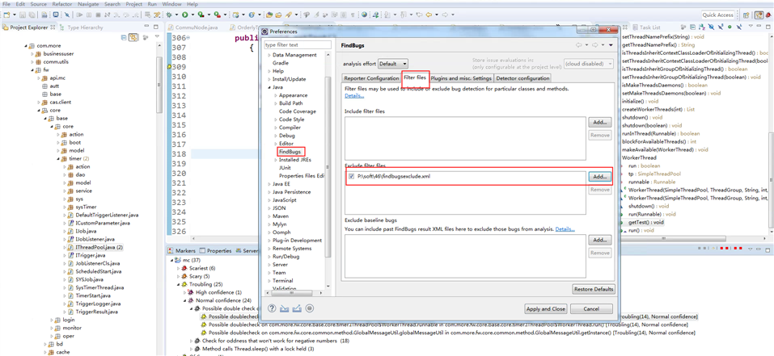This screenshot has width=774, height=356.
Task: Click the Run Last Tool coverage icon in toolbar
Action: (201, 15)
